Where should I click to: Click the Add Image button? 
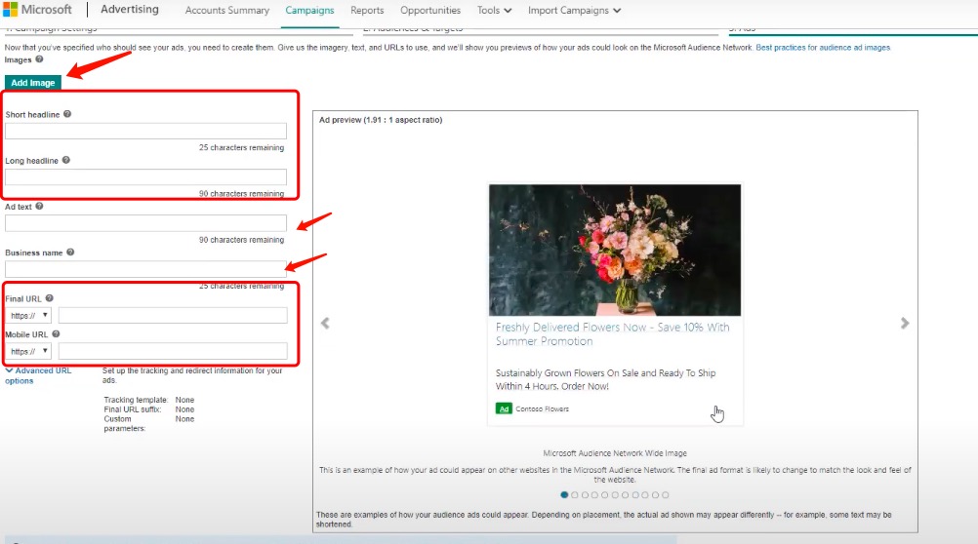coord(33,82)
